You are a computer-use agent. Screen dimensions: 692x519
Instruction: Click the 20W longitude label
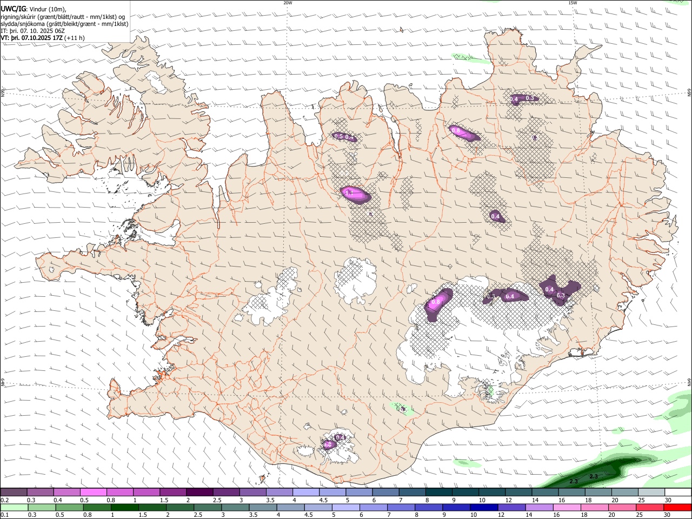point(288,3)
